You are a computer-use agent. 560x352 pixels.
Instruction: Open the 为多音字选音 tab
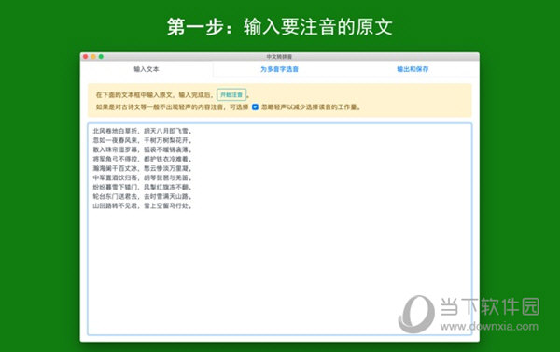click(279, 69)
